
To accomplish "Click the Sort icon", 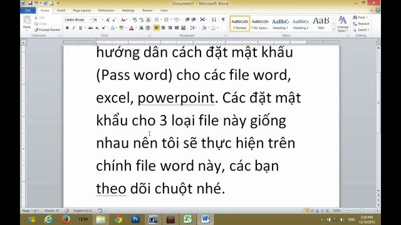I will coord(214,19).
